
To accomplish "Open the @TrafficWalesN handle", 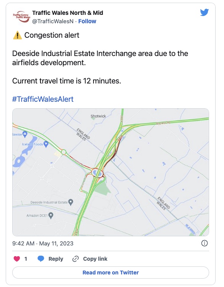I will tap(53, 21).
